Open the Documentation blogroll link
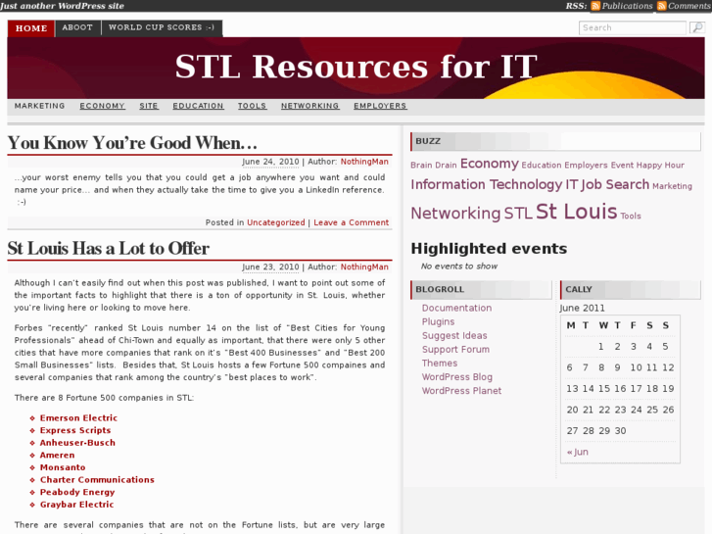The width and height of the screenshot is (712, 534). pyautogui.click(x=456, y=308)
